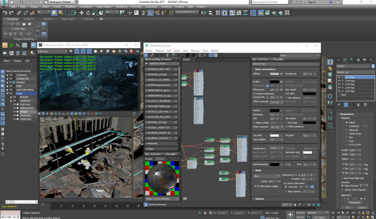This screenshot has width=376, height=219.
Task: Expand the CHARACTER layer in scene explorer
Action: (7, 79)
